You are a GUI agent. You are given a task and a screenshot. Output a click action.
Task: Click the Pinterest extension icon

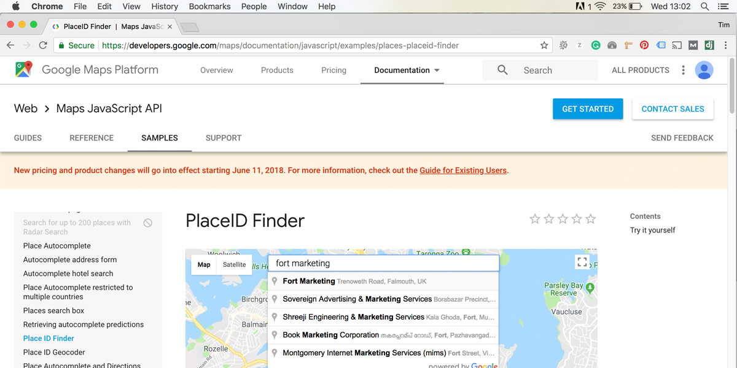(644, 45)
